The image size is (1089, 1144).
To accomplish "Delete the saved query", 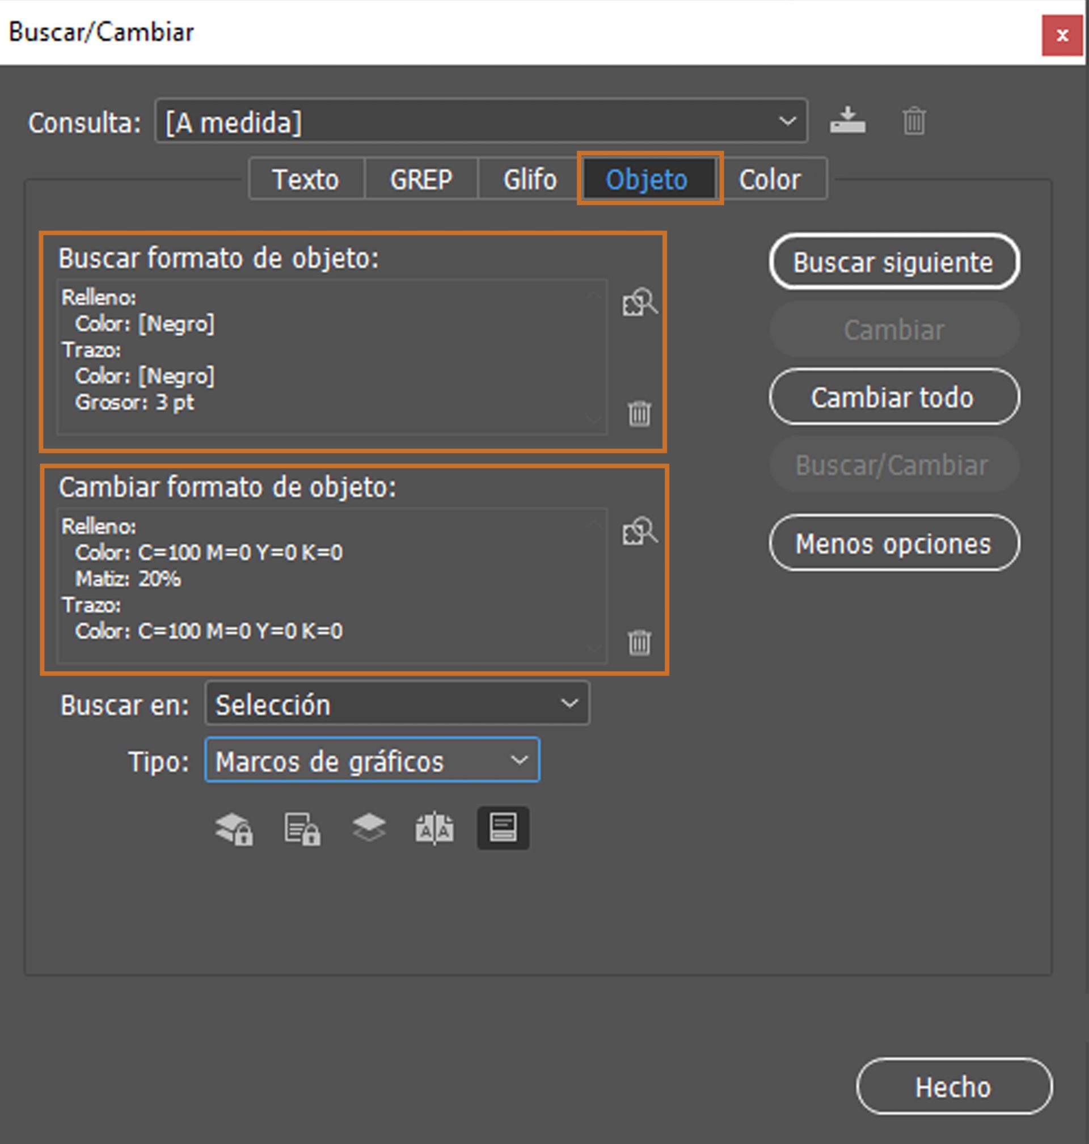I will tap(913, 120).
